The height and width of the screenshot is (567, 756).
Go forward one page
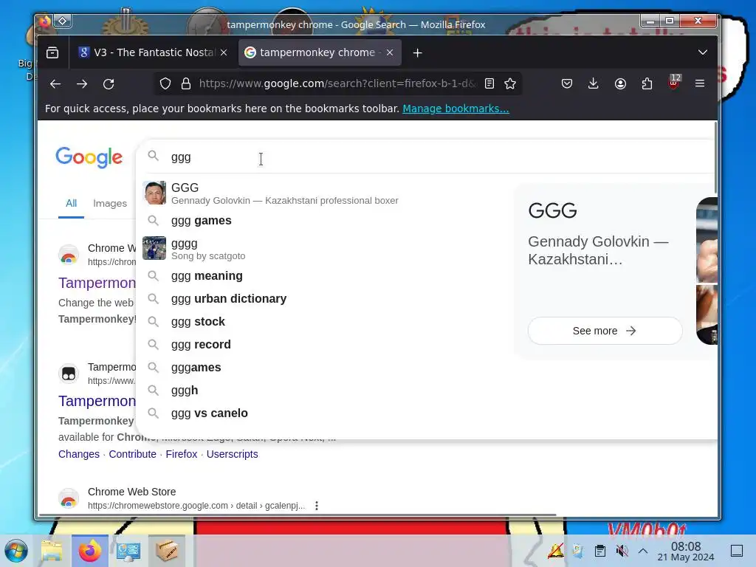coord(82,84)
